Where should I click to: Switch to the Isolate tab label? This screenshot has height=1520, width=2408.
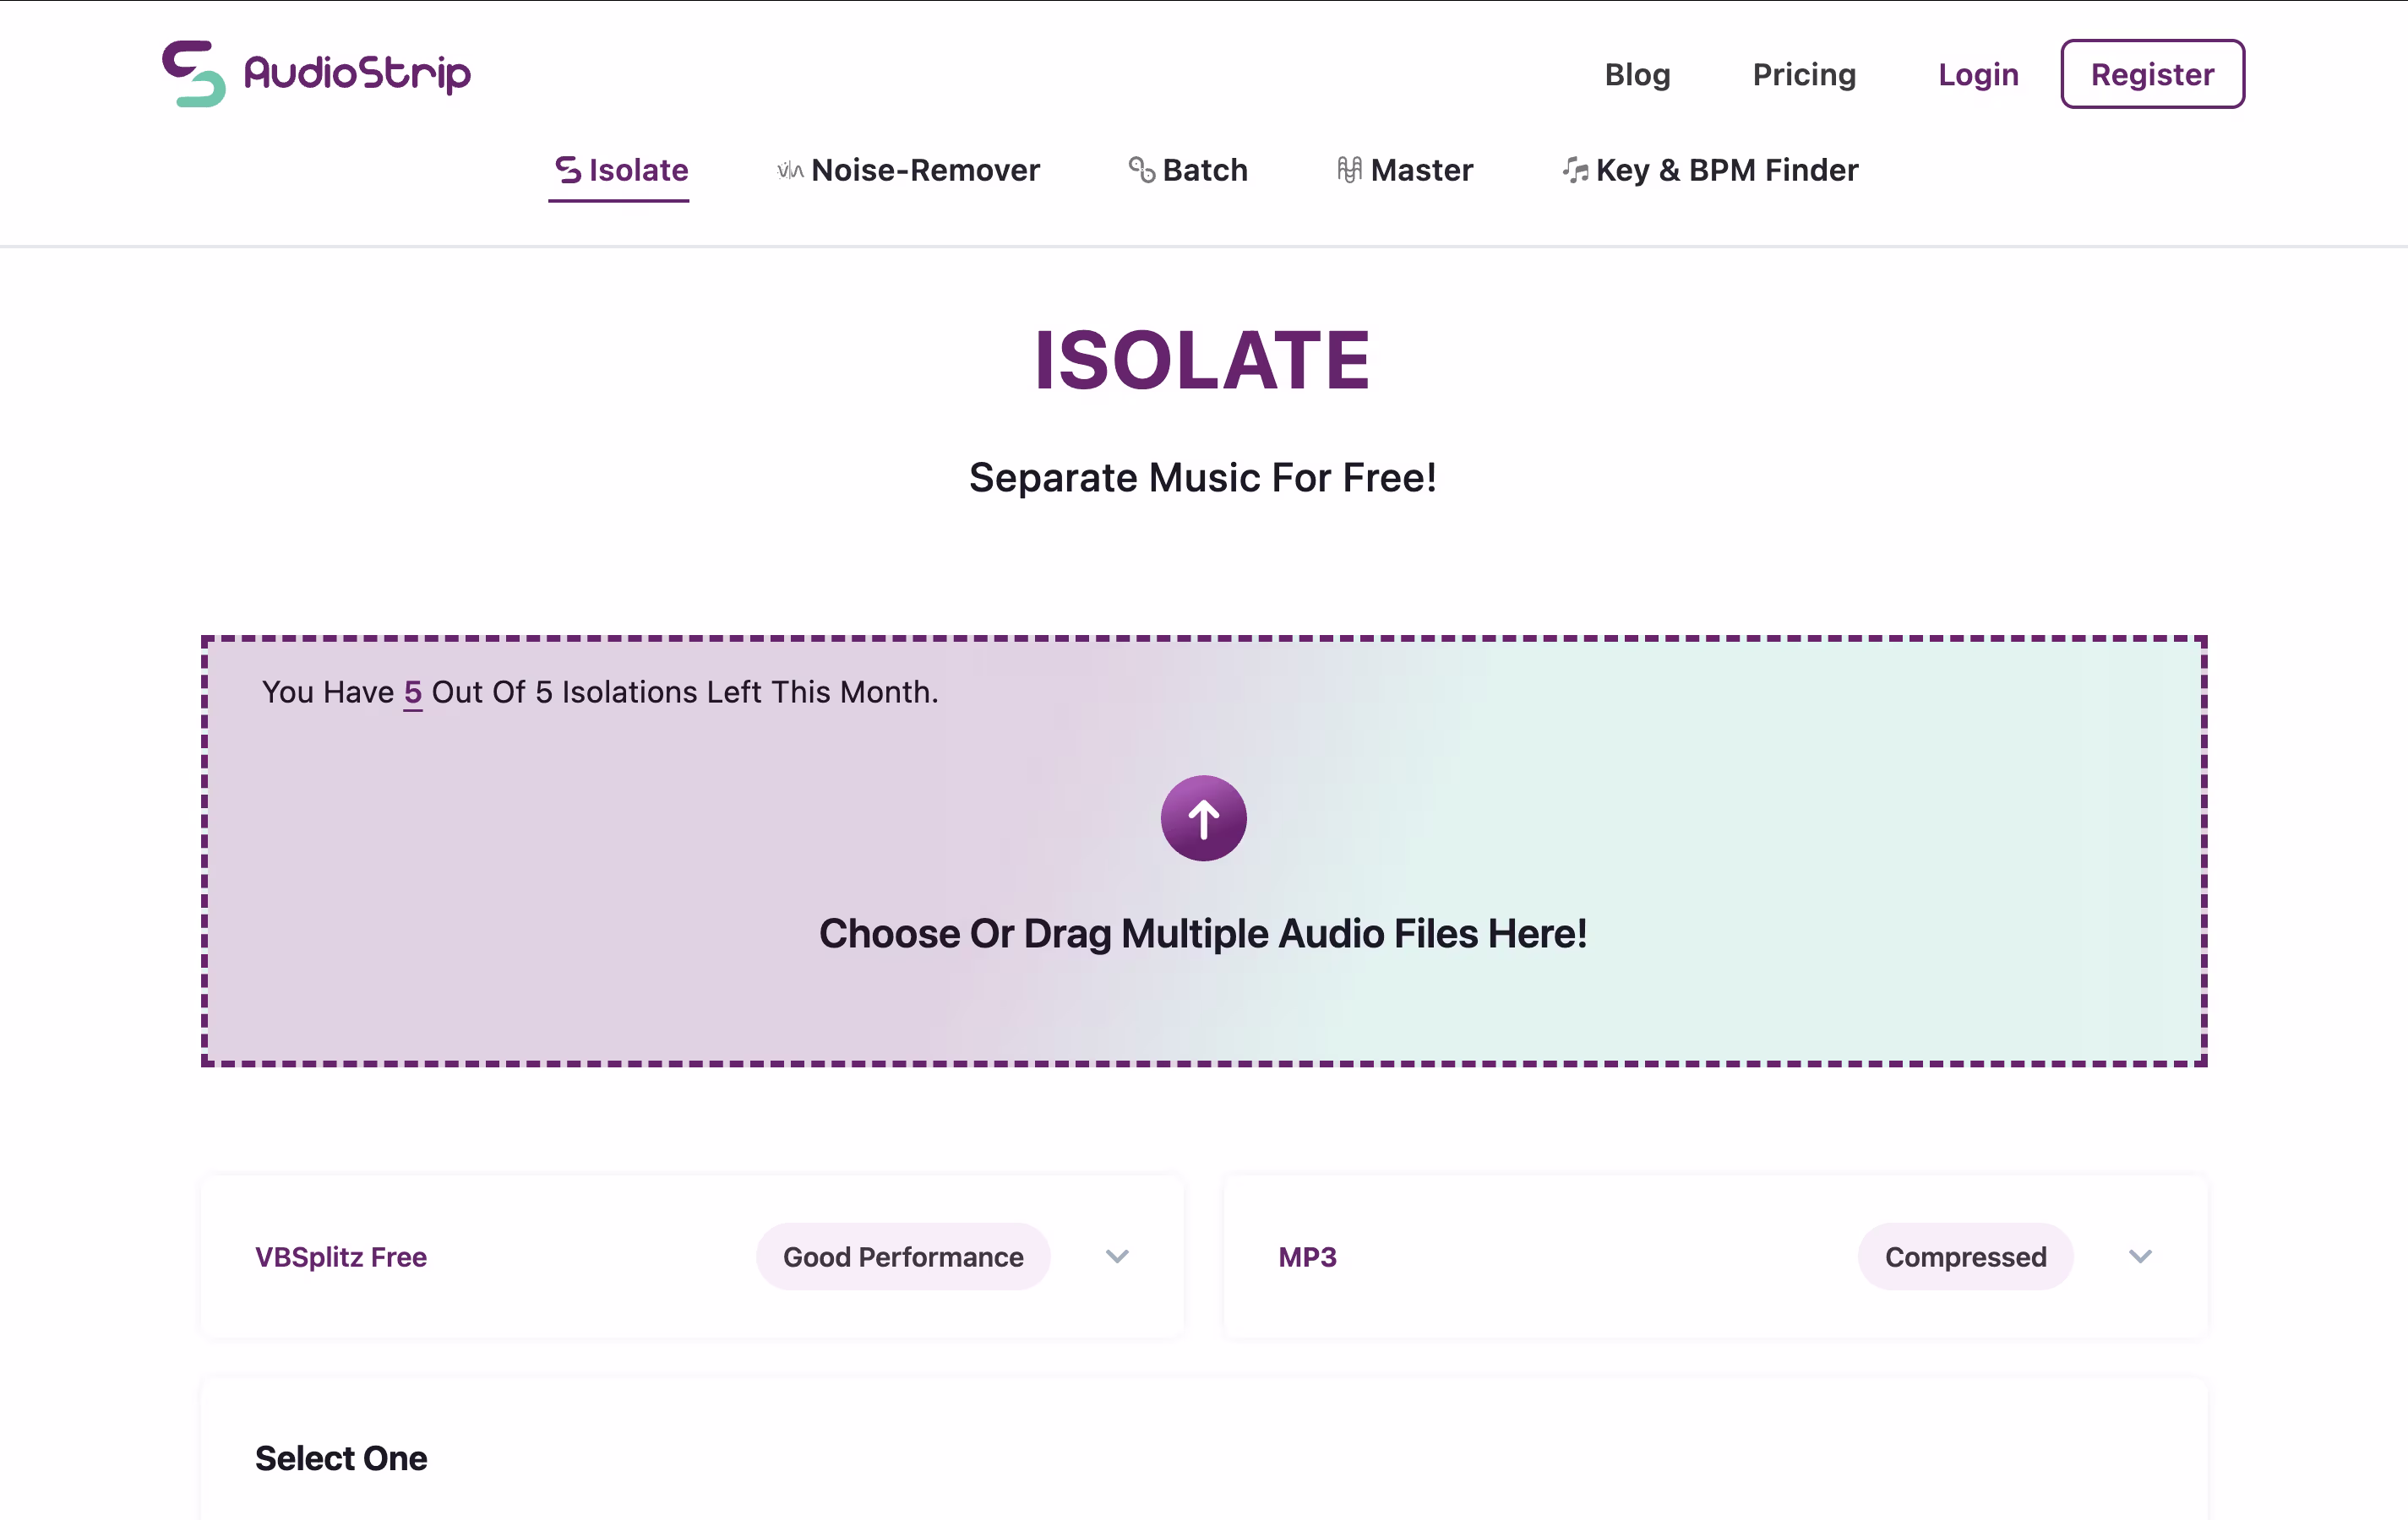coord(638,170)
